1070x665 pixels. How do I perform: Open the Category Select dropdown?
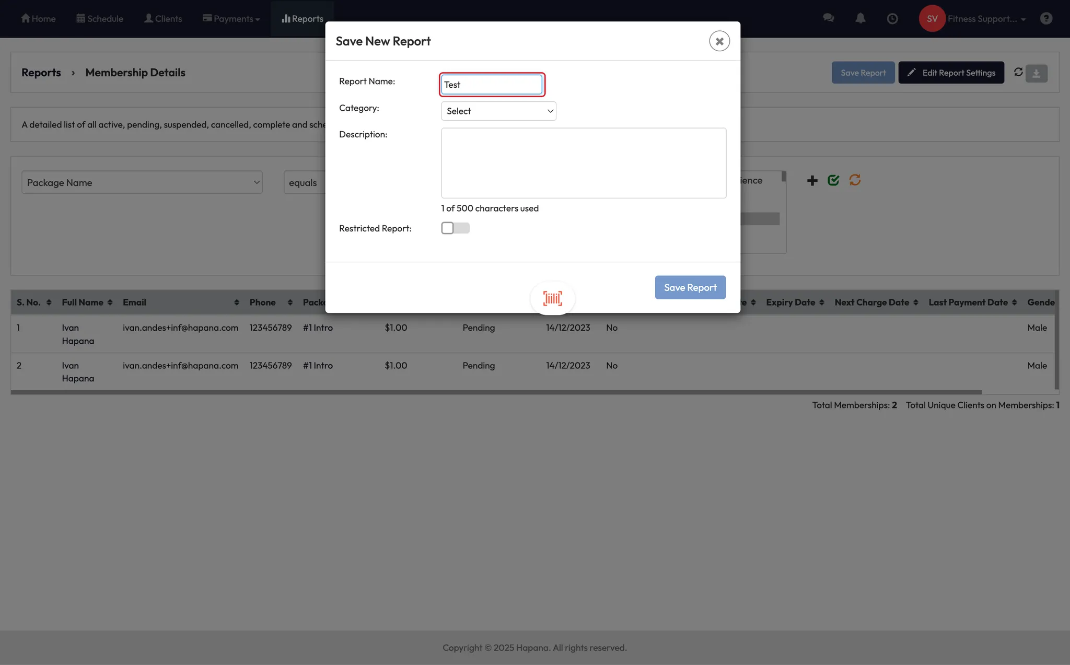498,111
